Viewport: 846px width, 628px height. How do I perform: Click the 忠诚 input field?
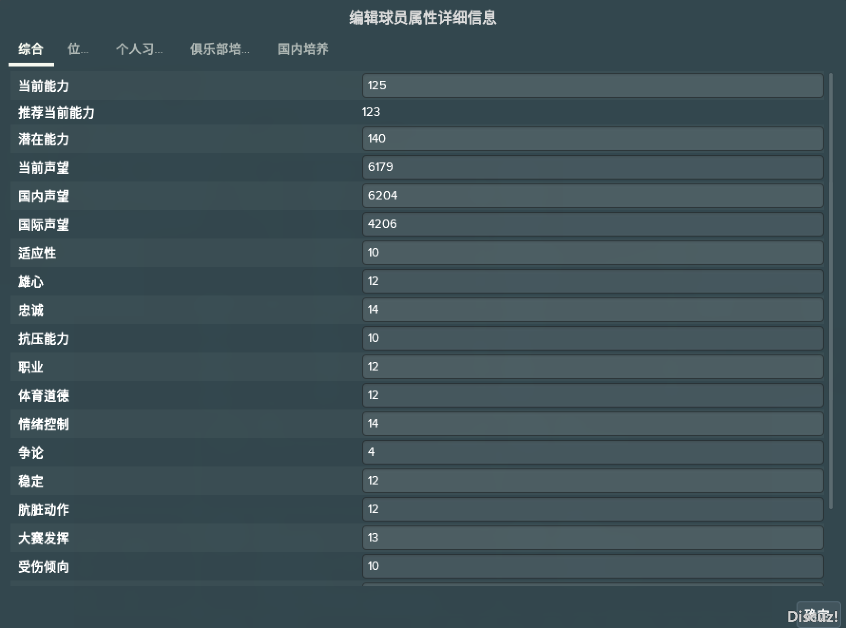pyautogui.click(x=592, y=310)
